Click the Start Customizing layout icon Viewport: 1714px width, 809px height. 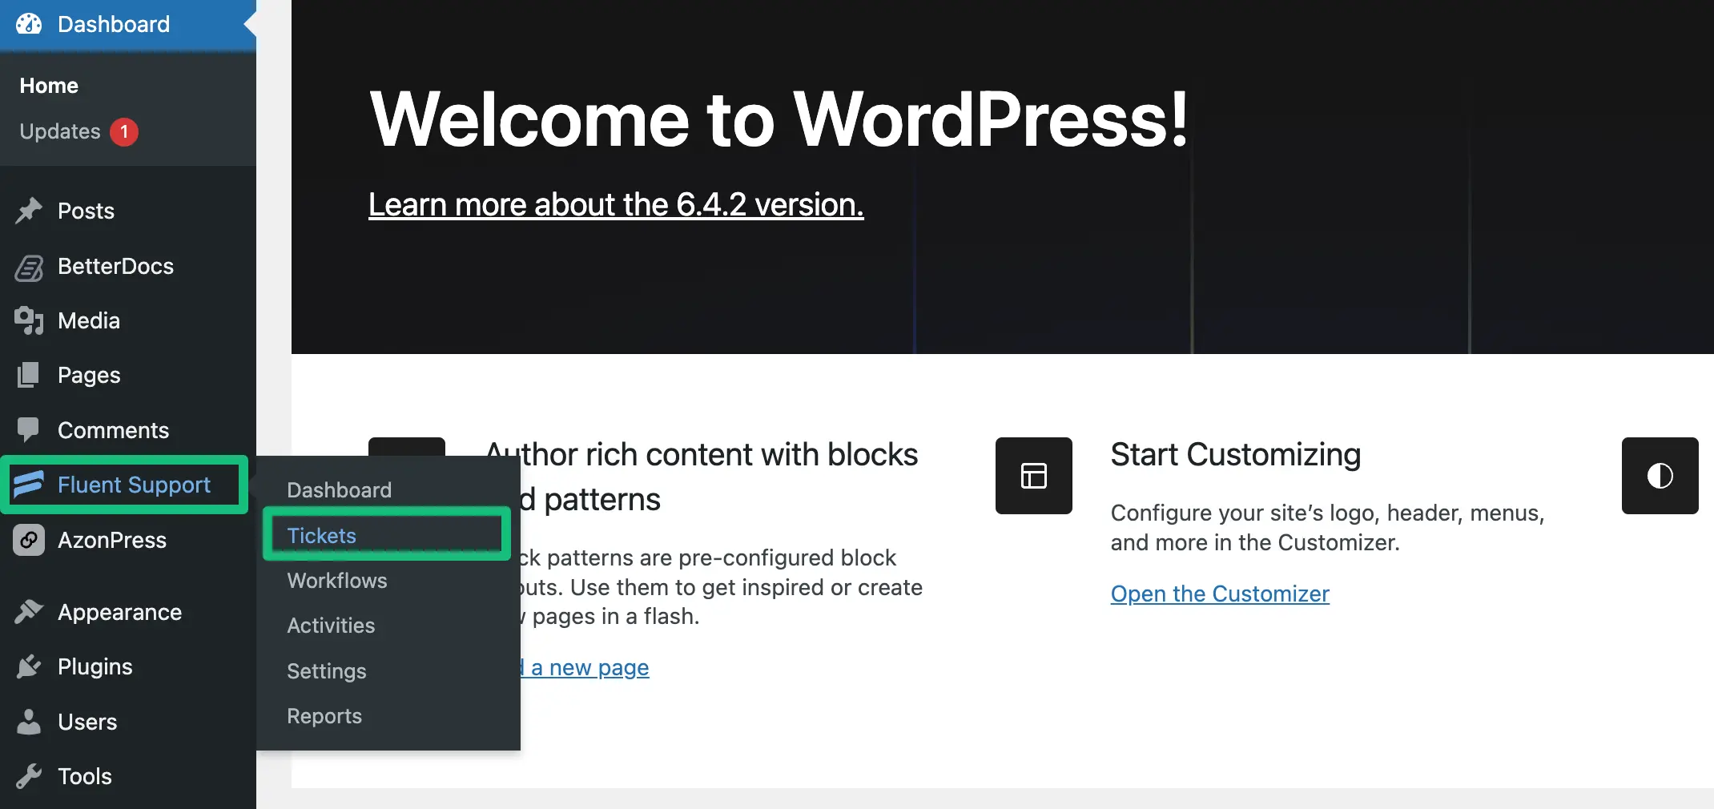[x=1034, y=476]
